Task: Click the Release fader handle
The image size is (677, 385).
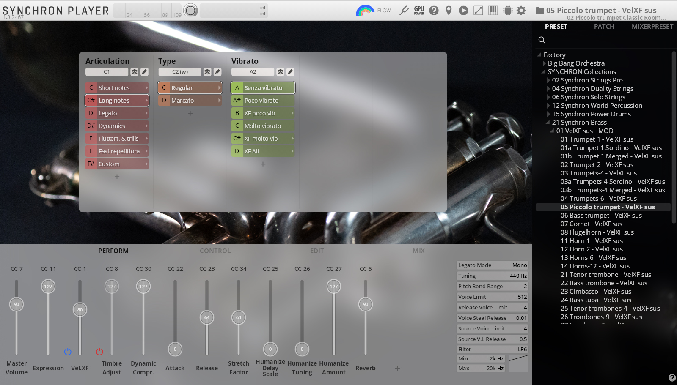Action: pyautogui.click(x=207, y=317)
